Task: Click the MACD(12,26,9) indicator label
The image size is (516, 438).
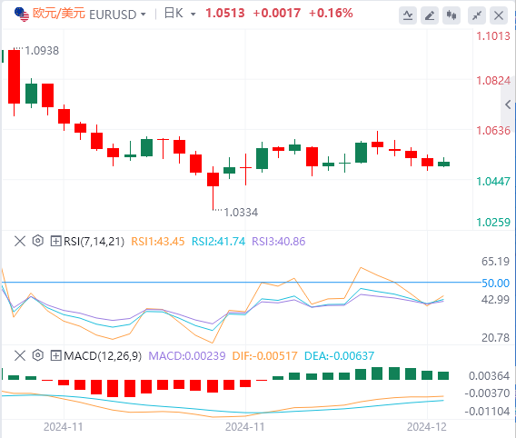Action: click(103, 355)
